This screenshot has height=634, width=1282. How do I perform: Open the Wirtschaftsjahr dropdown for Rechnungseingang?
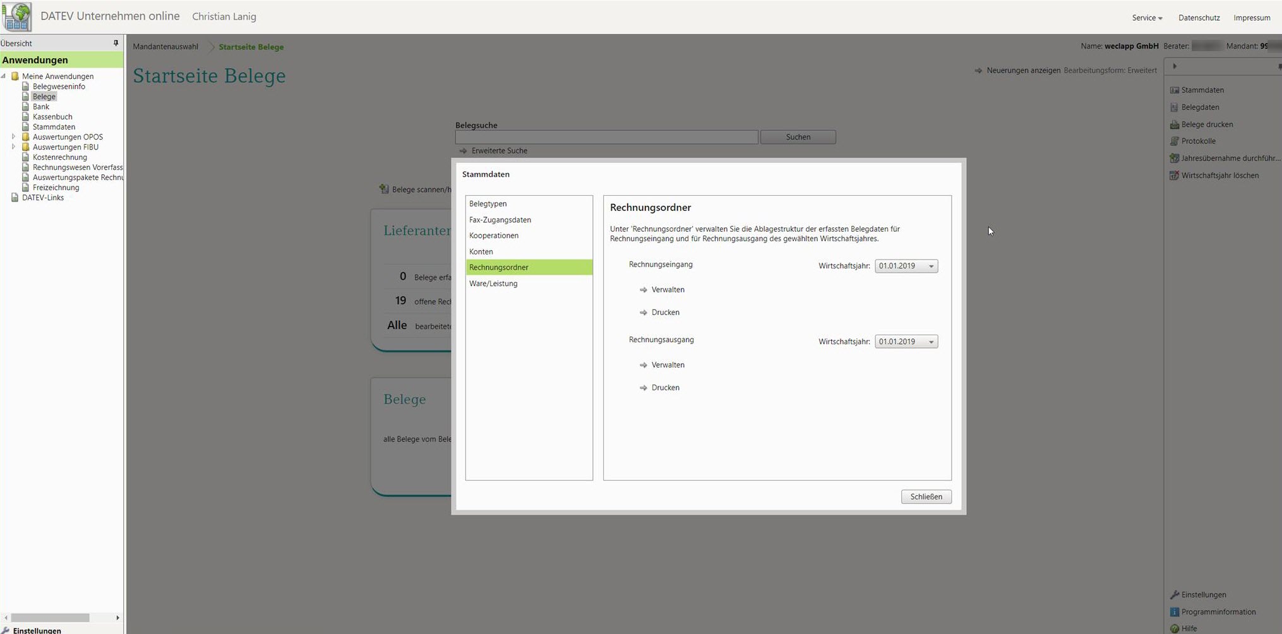click(x=931, y=266)
